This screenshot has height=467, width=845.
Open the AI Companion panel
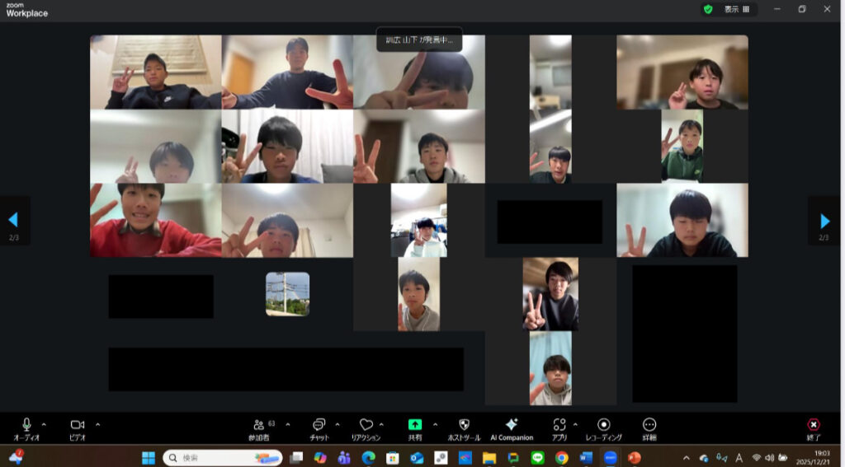click(x=511, y=425)
